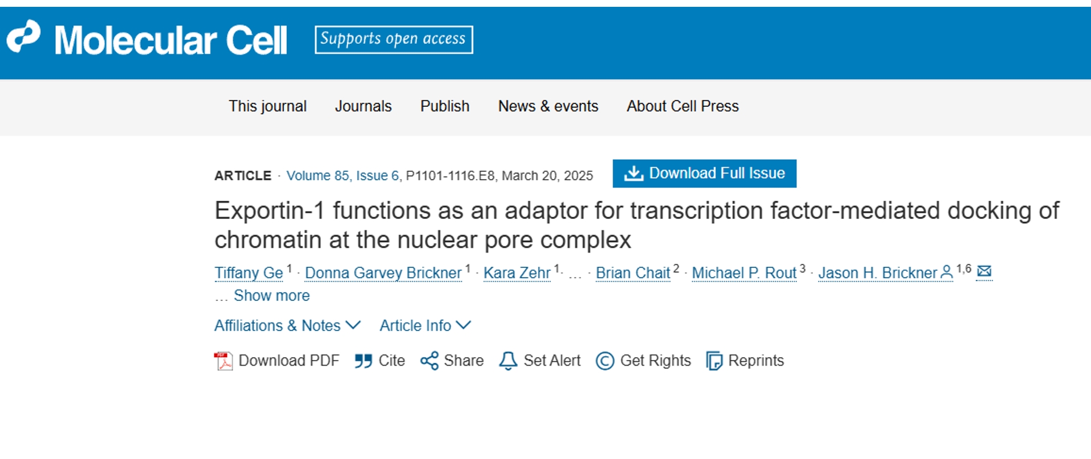
Task: Click the Molecular Cell logo icon
Action: 23,36
